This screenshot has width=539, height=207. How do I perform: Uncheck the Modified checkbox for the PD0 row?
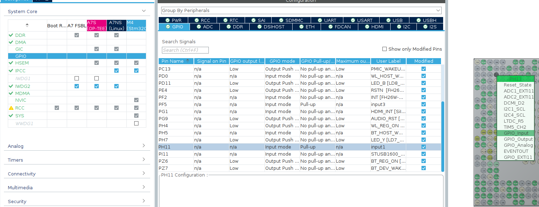coord(423,76)
